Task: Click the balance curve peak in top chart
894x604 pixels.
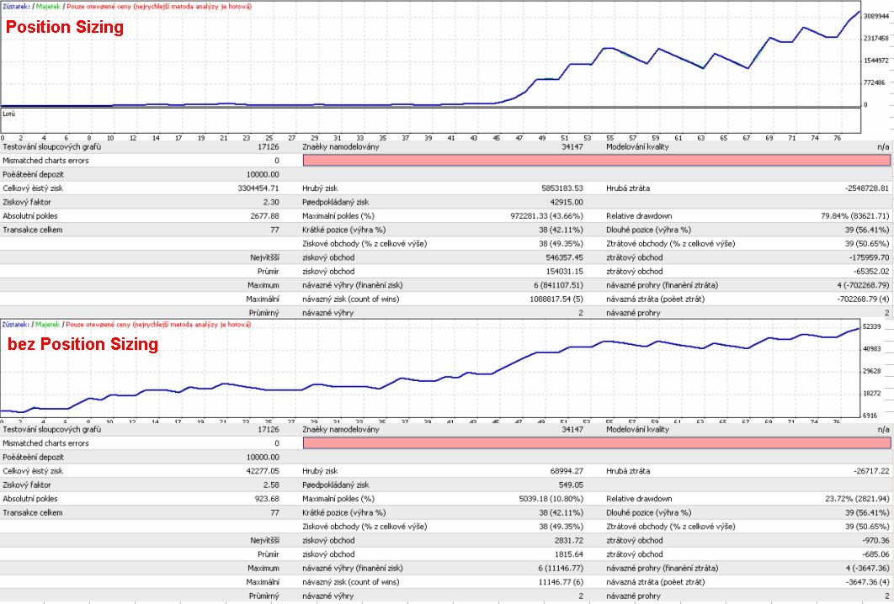Action: point(859,12)
